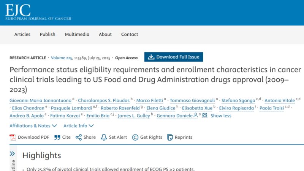304x171 pixels.
Task: Expand the Affiliations & Notes section
Action: [33, 126]
